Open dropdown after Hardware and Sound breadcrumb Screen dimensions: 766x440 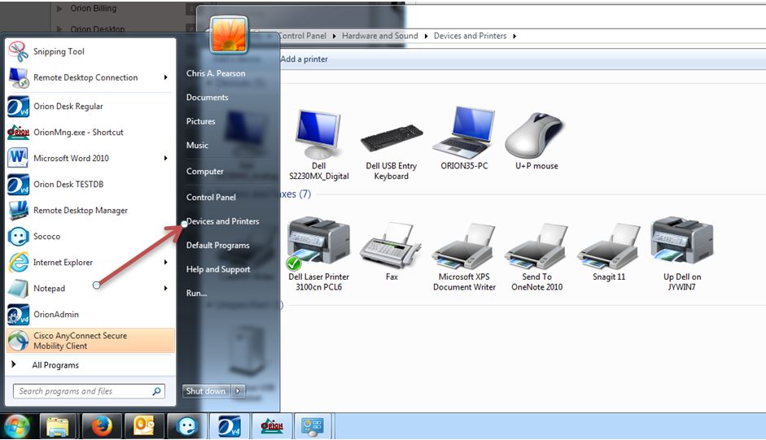[426, 36]
